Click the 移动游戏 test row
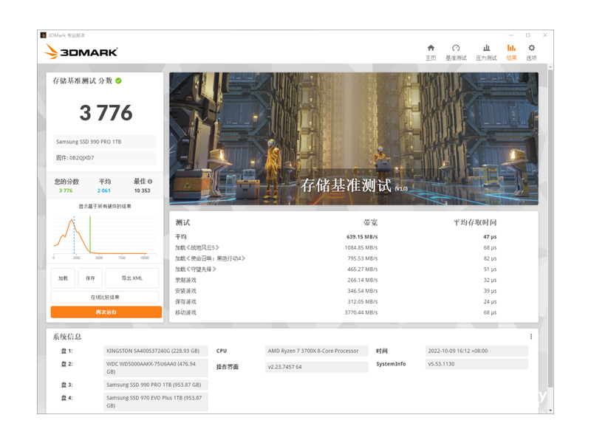 [336, 312]
